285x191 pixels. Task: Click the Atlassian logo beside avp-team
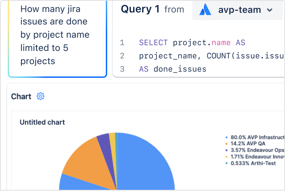205,10
